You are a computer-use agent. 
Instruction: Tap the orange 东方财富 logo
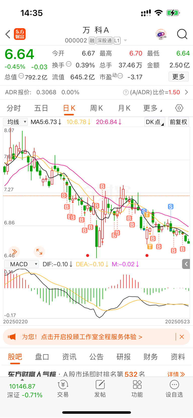coord(20,34)
